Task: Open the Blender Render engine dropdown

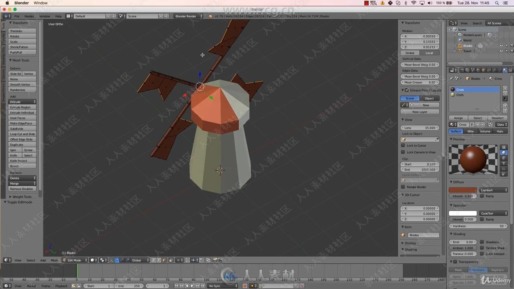Action: click(188, 16)
